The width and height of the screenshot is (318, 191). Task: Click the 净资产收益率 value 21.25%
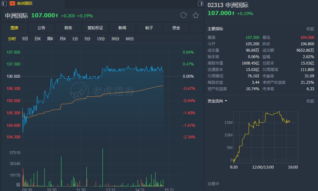[307, 82]
